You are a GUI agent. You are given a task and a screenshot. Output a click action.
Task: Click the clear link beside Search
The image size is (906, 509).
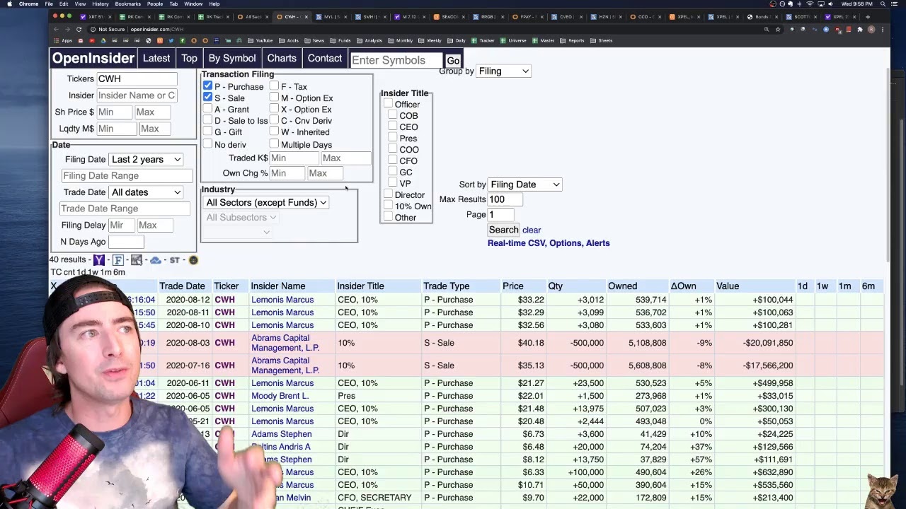[x=532, y=230]
